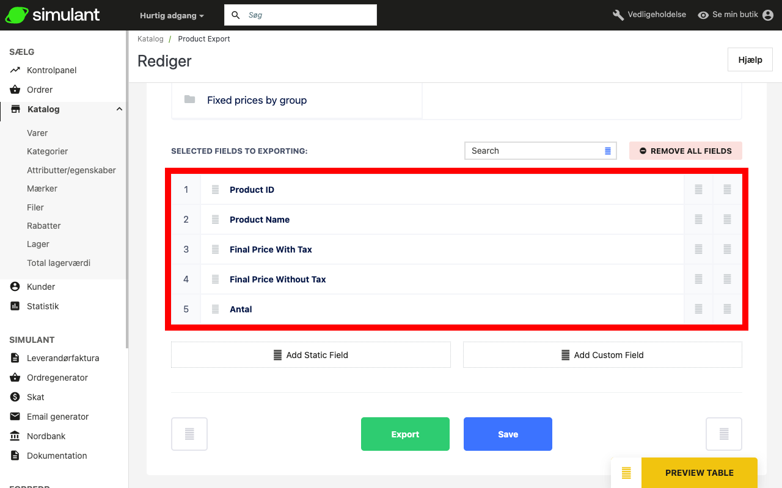Click the Remove All Fields button
The image size is (782, 488).
pyautogui.click(x=685, y=151)
